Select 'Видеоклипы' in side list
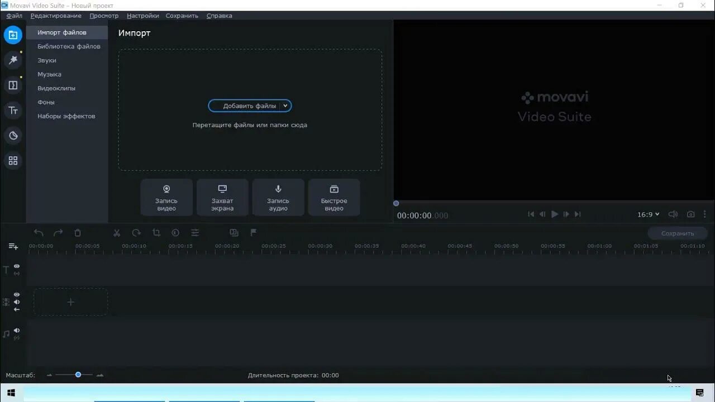Image resolution: width=715 pixels, height=402 pixels. tap(67, 88)
